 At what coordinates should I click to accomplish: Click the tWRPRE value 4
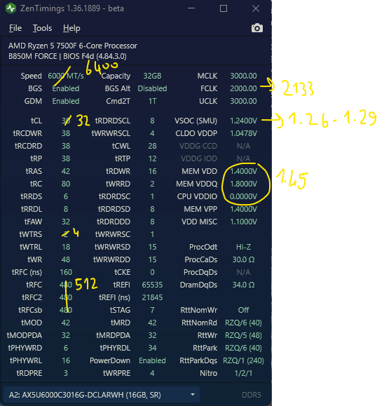coord(152,373)
